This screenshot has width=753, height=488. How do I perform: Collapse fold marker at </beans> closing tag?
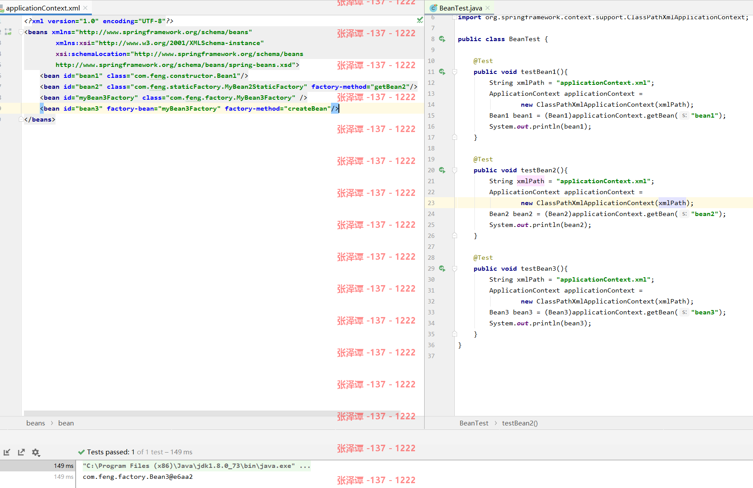[21, 119]
